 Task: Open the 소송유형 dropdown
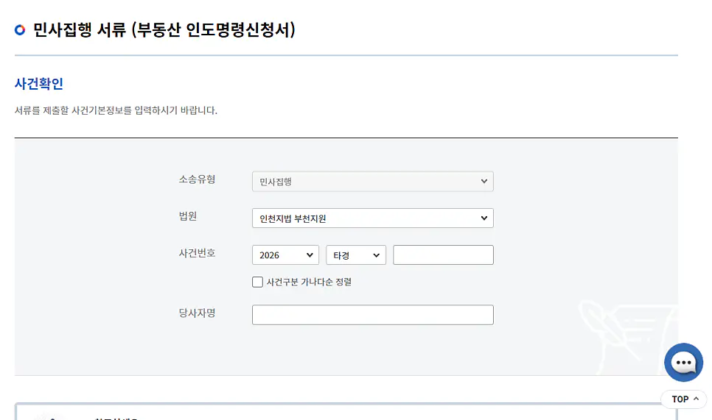click(x=373, y=181)
